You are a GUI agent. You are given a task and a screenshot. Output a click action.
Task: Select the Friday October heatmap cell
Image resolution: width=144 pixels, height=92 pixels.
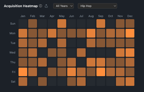click(x=111, y=72)
